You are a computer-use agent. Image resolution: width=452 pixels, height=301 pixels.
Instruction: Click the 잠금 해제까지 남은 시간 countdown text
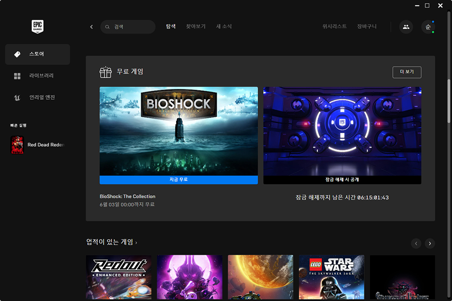(342, 198)
